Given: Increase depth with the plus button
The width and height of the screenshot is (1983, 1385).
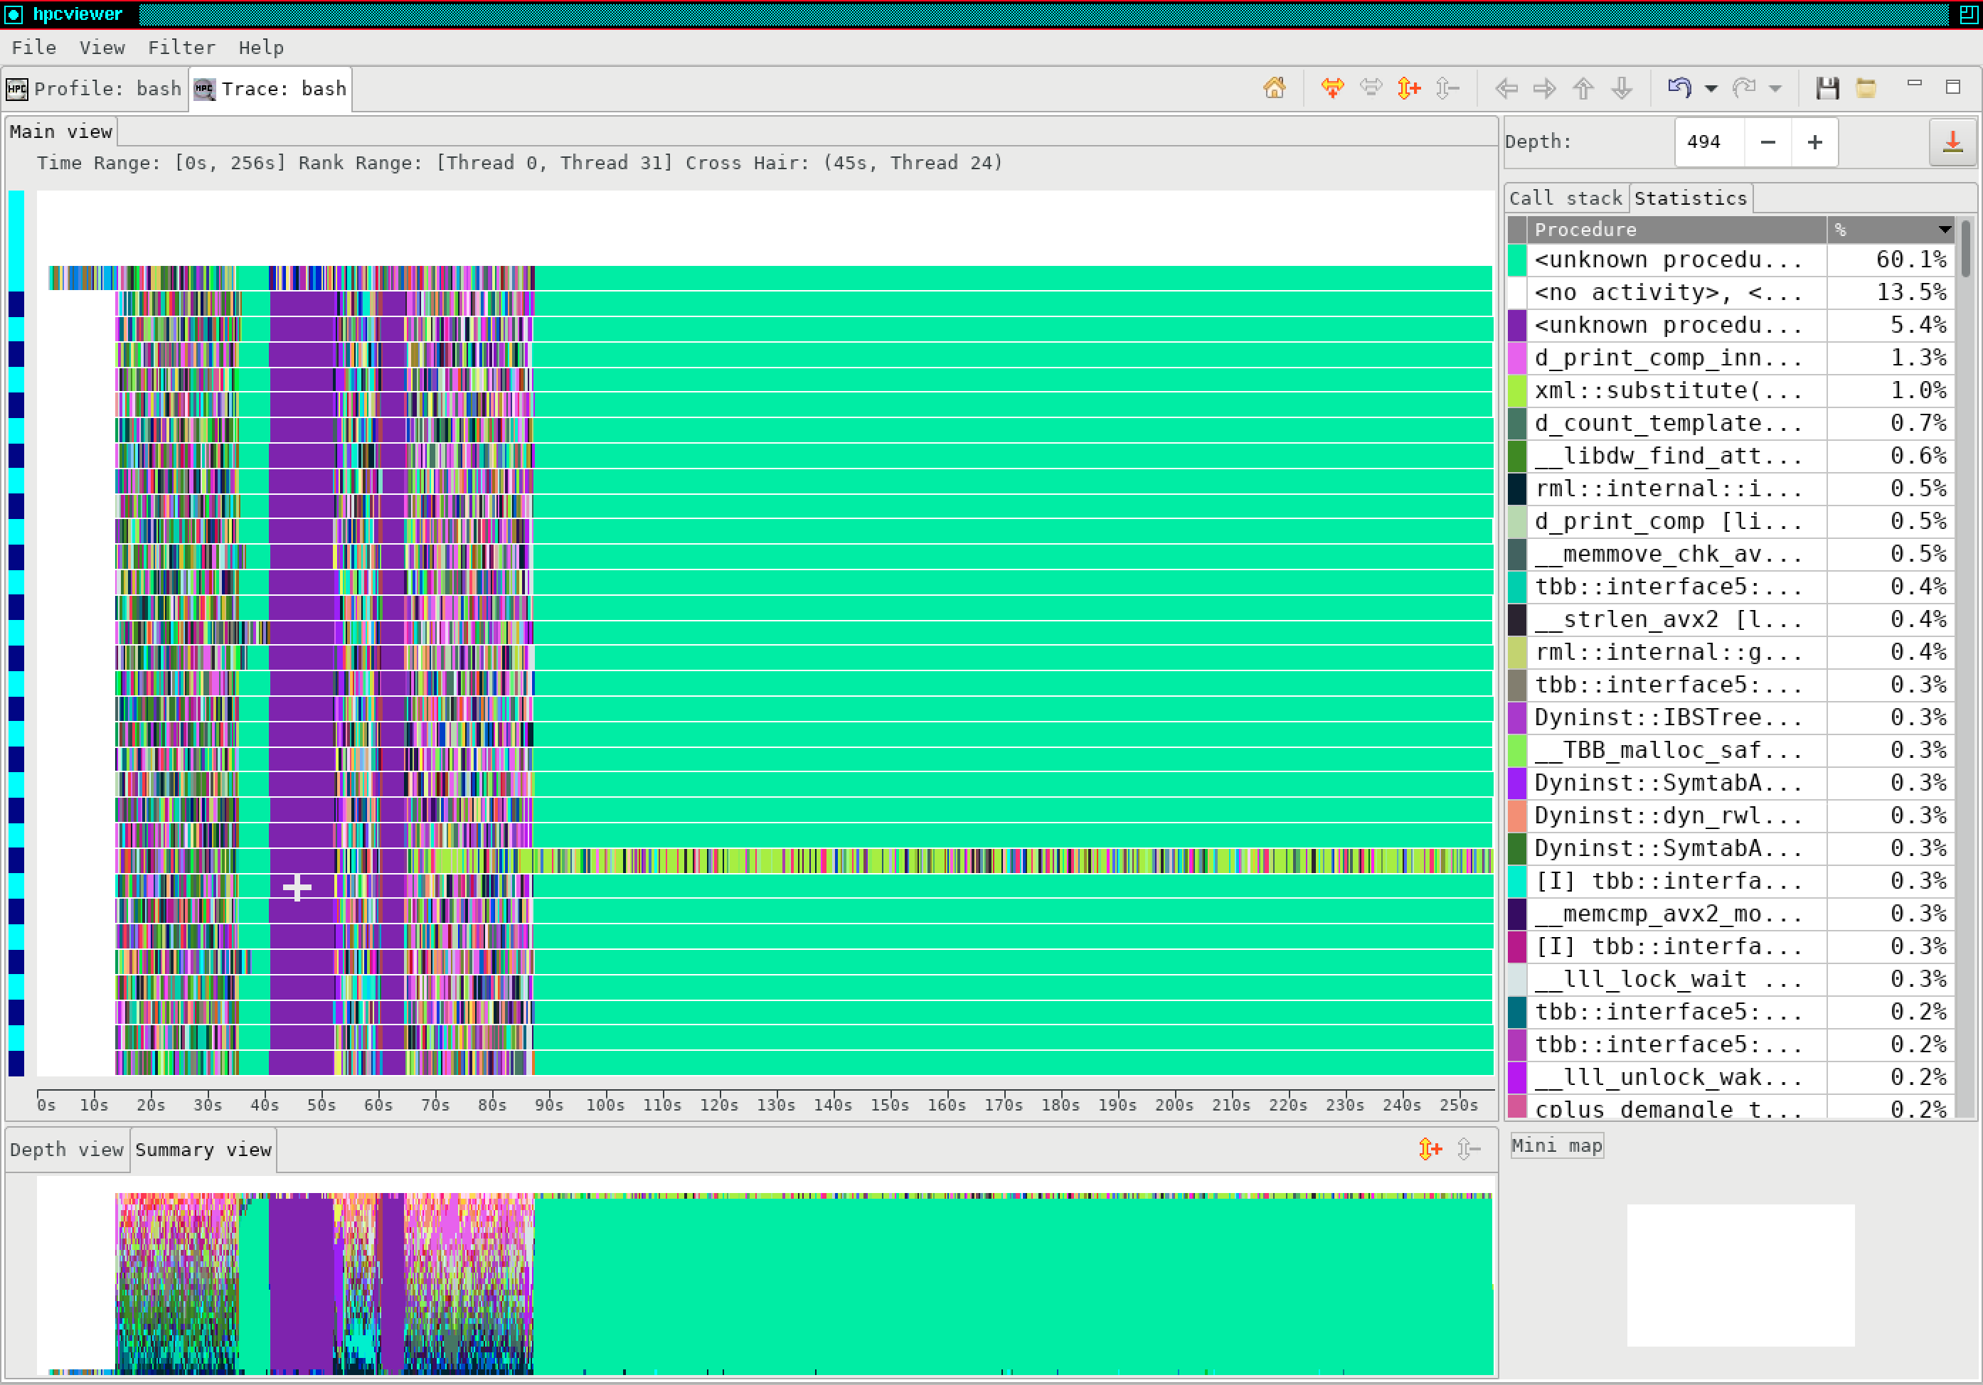Looking at the screenshot, I should click(x=1814, y=142).
